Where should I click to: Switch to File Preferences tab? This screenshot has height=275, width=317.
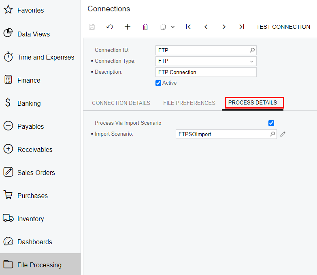189,103
